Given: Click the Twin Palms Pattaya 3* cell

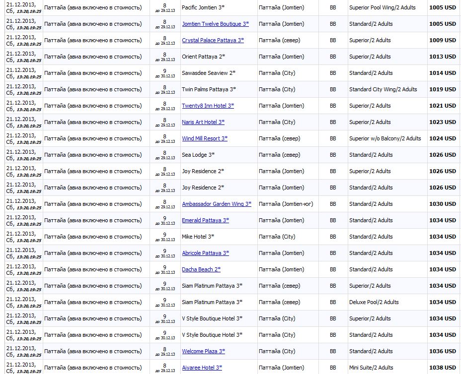Looking at the screenshot, I should [209, 89].
